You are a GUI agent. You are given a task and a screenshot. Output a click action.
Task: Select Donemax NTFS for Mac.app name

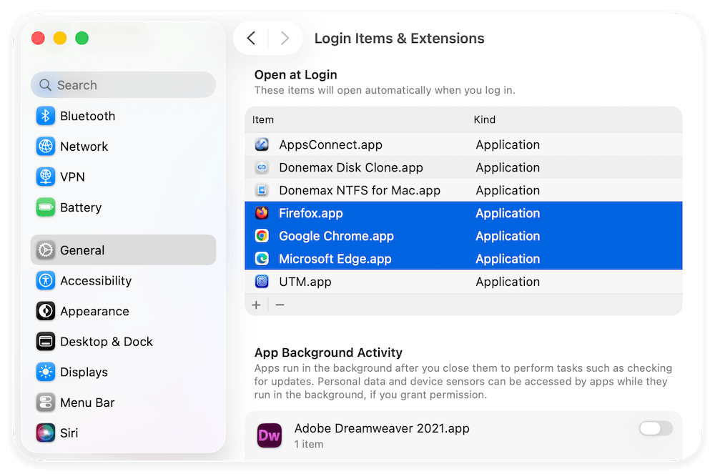point(360,190)
